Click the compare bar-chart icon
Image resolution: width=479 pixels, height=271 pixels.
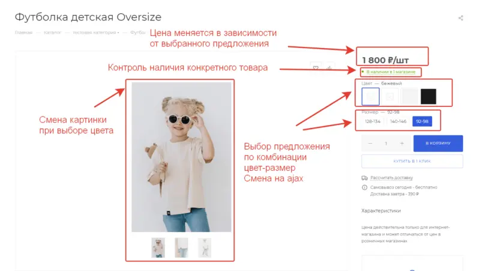pyautogui.click(x=329, y=68)
